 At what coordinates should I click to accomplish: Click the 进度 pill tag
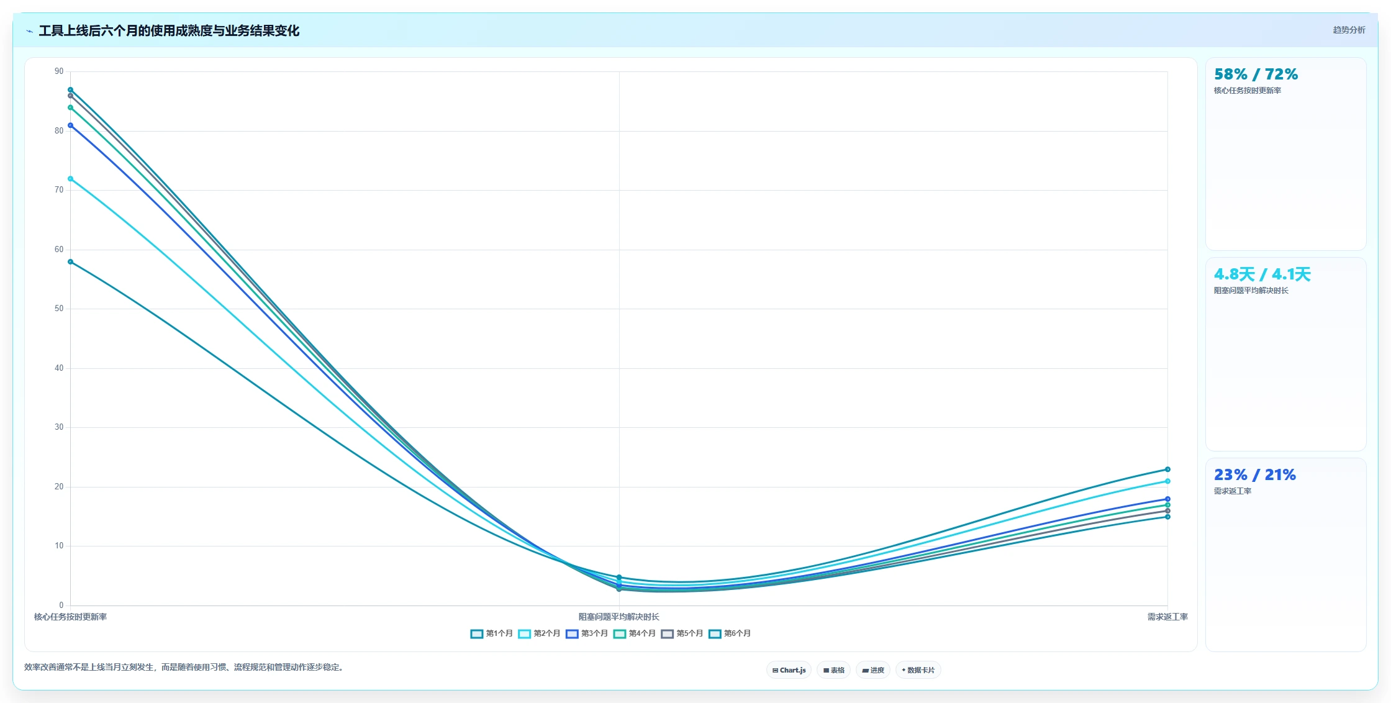coord(873,670)
